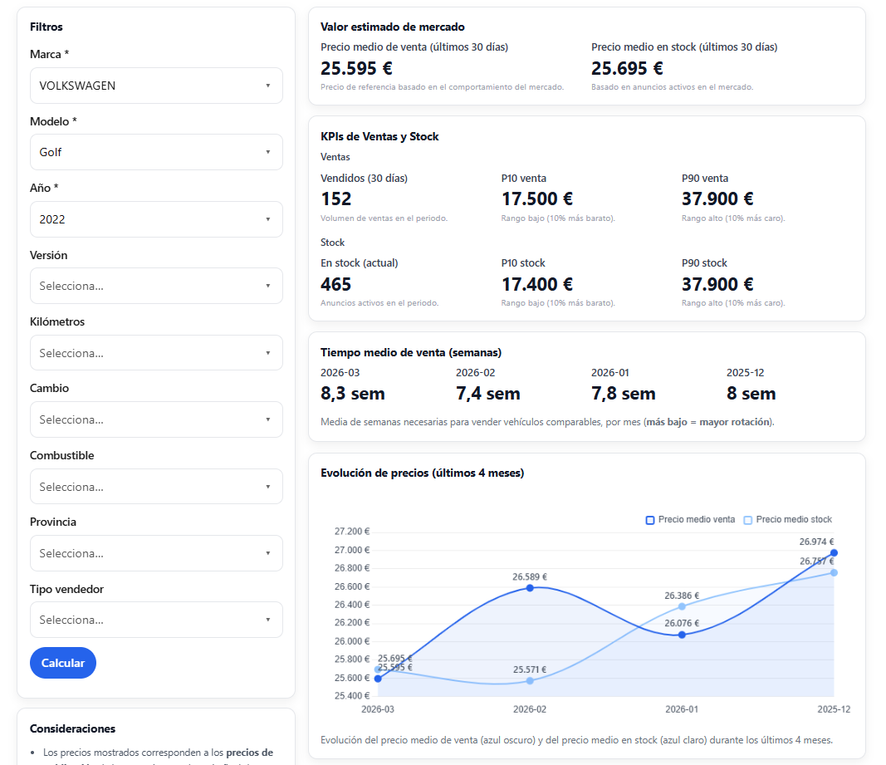Open the Modelo dropdown showing Golf
Viewport: 886px width, 765px height.
coord(156,152)
